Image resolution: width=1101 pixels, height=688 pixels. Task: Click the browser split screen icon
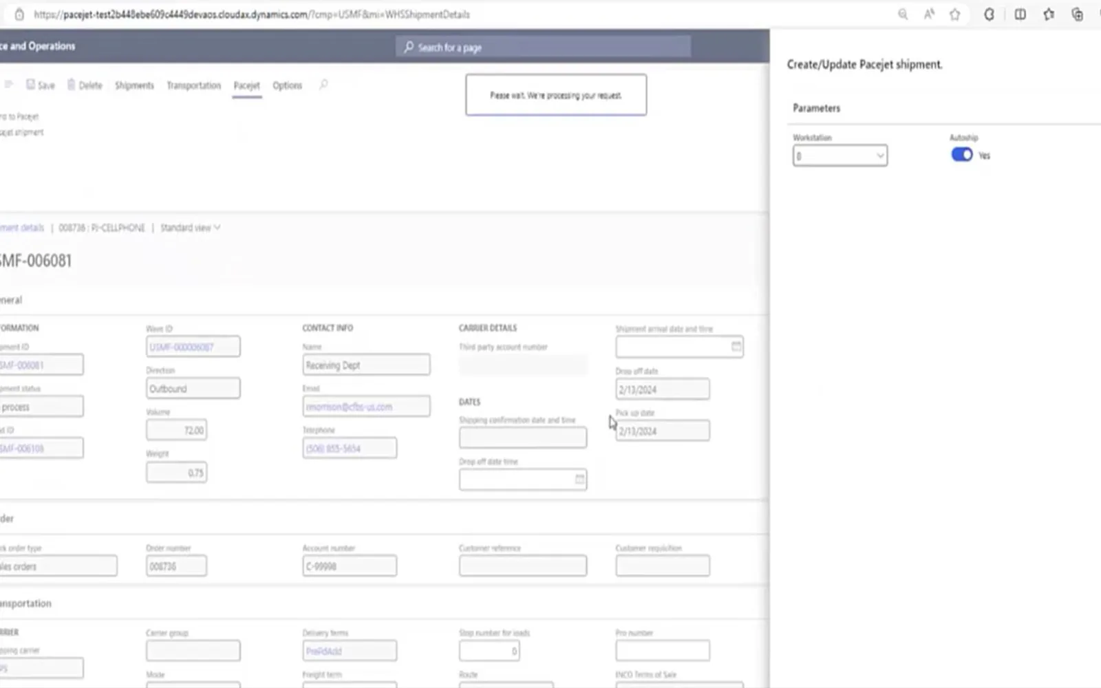pyautogui.click(x=1020, y=14)
